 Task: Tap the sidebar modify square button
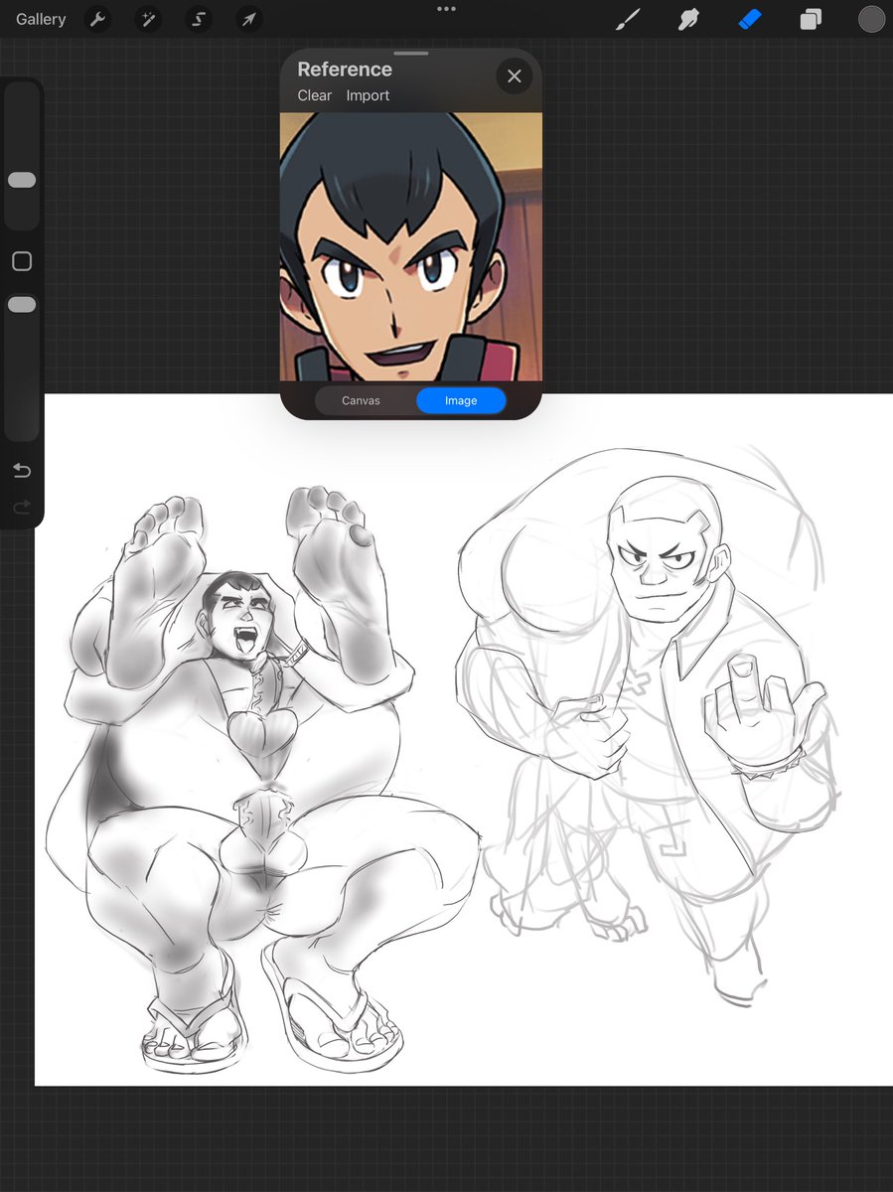tap(22, 261)
